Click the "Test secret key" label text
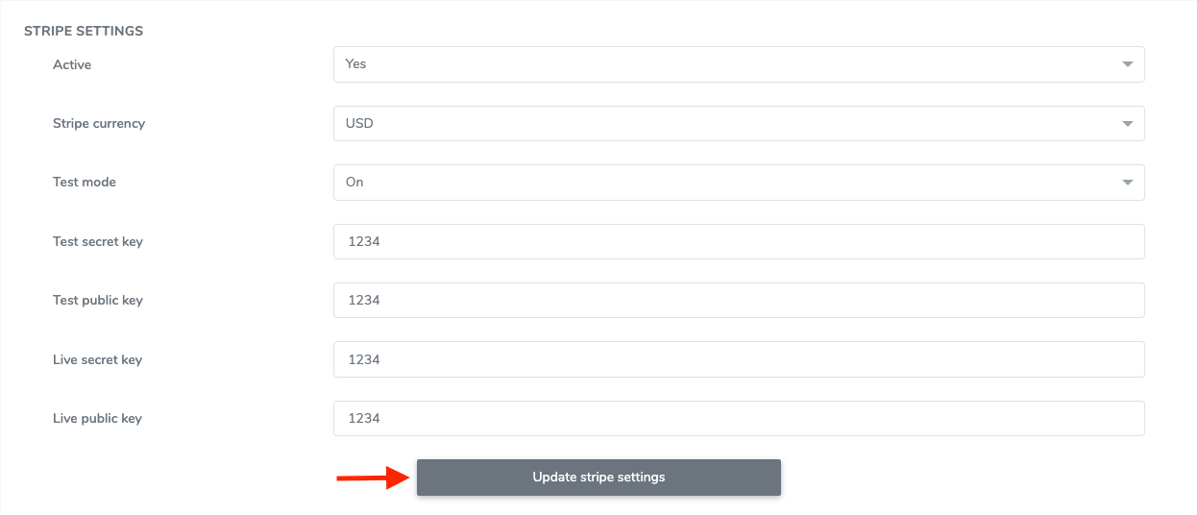The height and width of the screenshot is (515, 1197). (x=98, y=242)
